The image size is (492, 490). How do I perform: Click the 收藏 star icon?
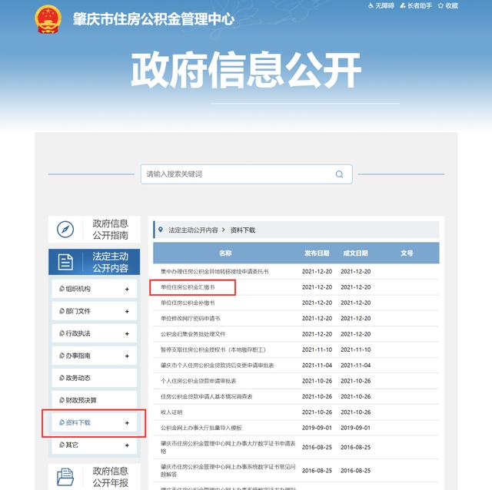tap(440, 5)
